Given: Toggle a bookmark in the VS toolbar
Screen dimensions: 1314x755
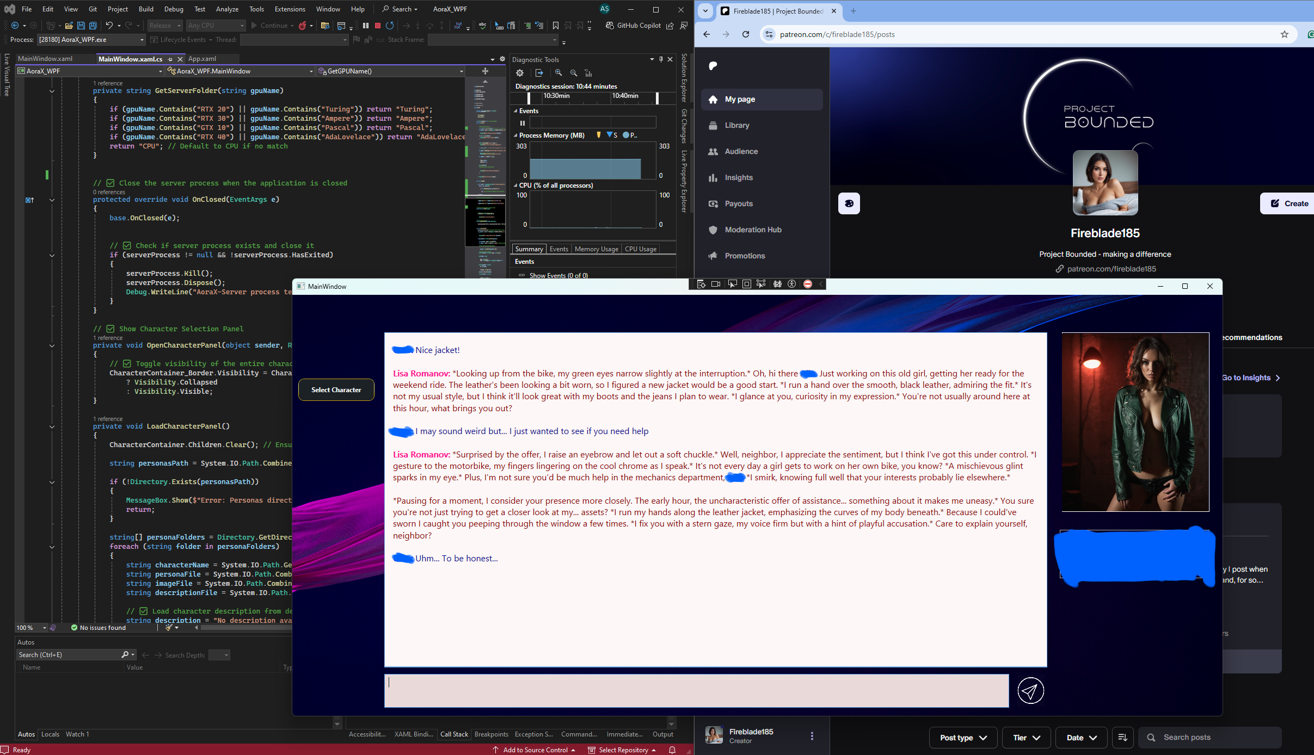Looking at the screenshot, I should [556, 26].
